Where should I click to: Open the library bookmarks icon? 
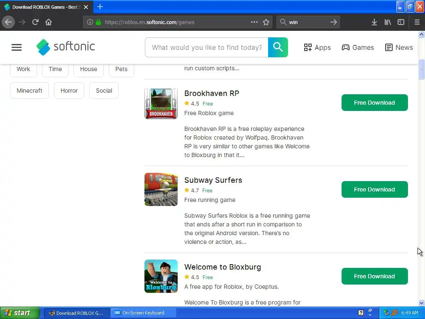coord(388,22)
